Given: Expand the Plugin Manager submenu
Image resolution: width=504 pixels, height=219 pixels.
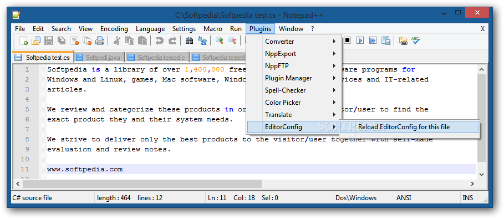Looking at the screenshot, I should point(294,78).
